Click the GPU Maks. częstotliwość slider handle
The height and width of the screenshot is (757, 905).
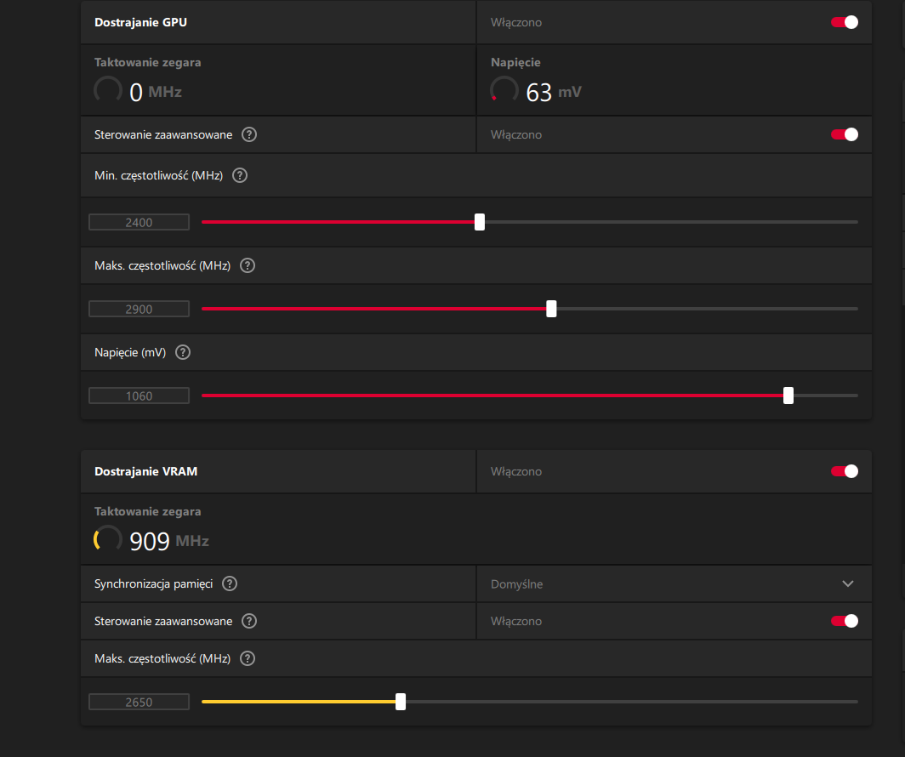tap(551, 309)
